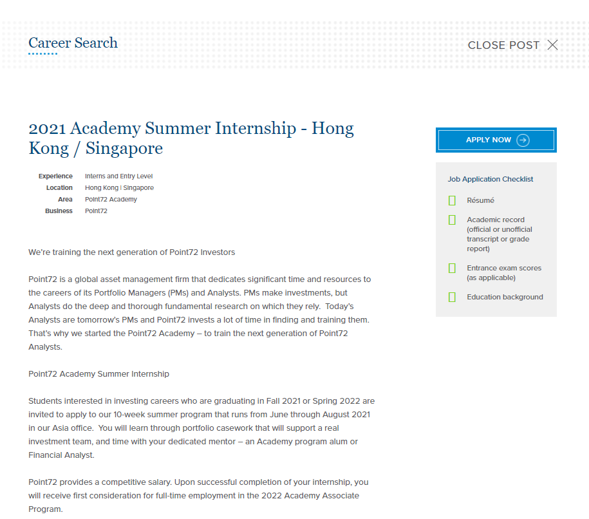Click the CLOSE POST text
Screen dimensions: 589x519
pos(503,45)
